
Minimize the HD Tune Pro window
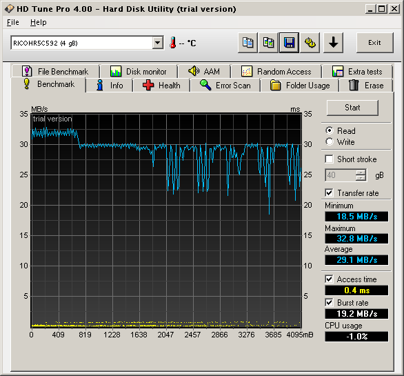[x=370, y=9]
